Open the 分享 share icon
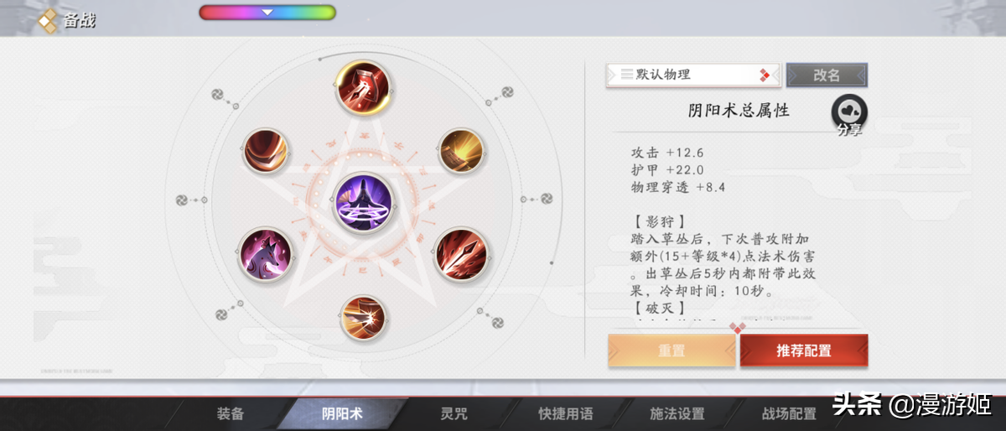Viewport: 1006px width, 431px height. [x=849, y=114]
